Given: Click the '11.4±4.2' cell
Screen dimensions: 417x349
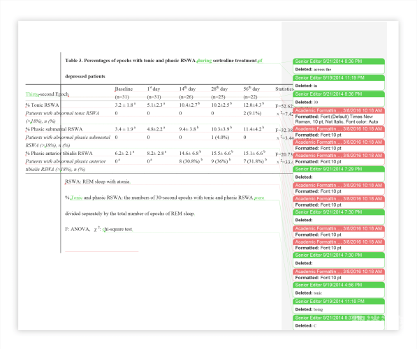Looking at the screenshot, I should tap(254, 129).
